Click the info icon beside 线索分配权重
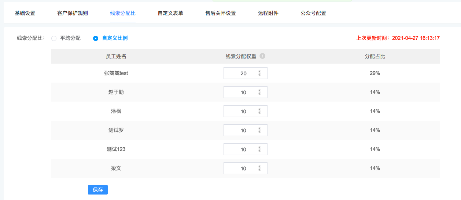This screenshot has height=200, width=461. pyautogui.click(x=262, y=56)
